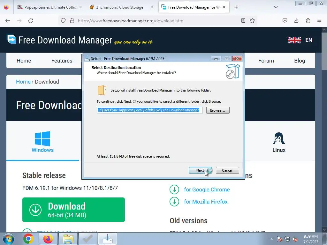Click the Home breadcrumb link
Image resolution: width=327 pixels, height=245 pixels.
(23, 82)
